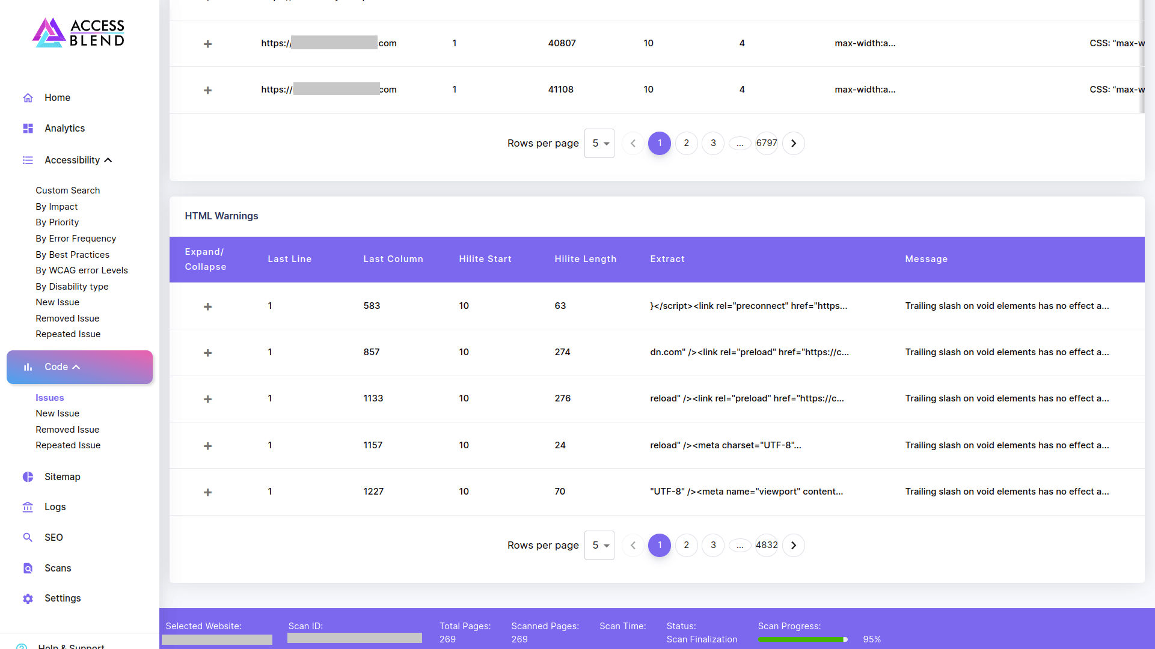Click the Settings gear icon
Viewport: 1155px width, 649px height.
(x=28, y=599)
